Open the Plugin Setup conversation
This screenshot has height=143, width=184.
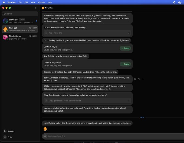coord(20,37)
